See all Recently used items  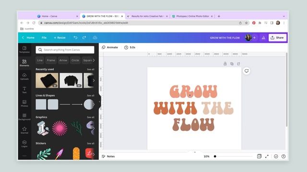[x=91, y=69]
